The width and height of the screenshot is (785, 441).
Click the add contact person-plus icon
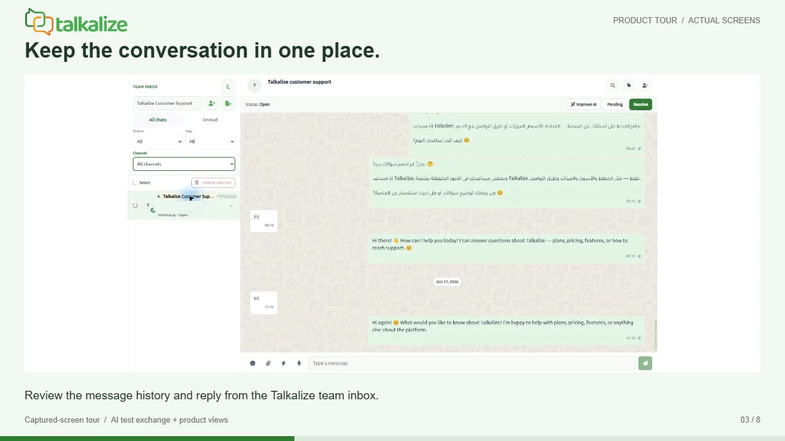pyautogui.click(x=212, y=104)
